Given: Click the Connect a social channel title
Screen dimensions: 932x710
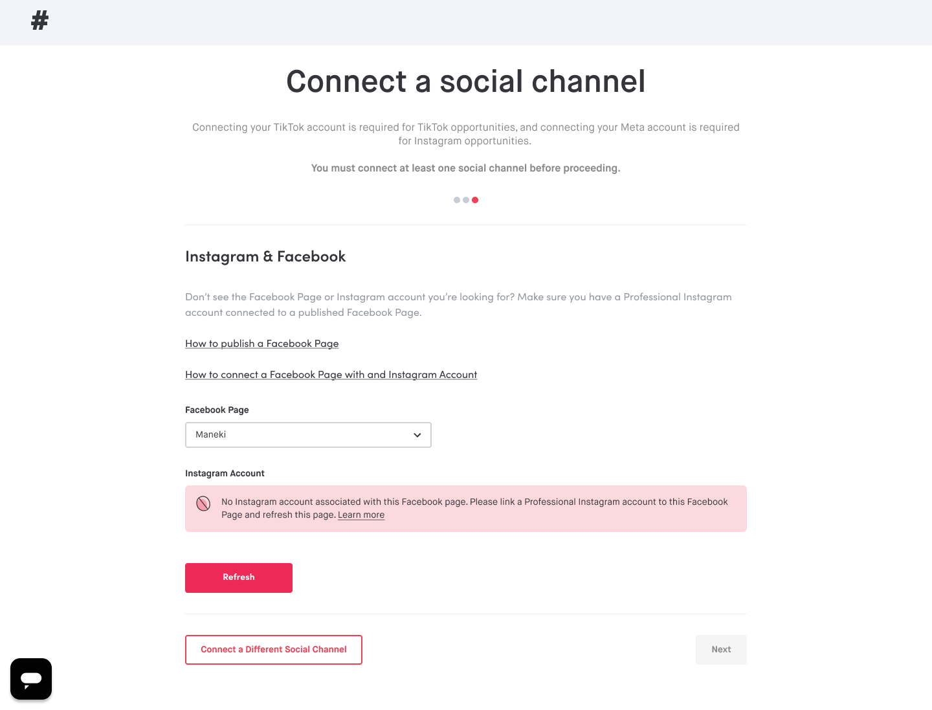Looking at the screenshot, I should [x=466, y=82].
